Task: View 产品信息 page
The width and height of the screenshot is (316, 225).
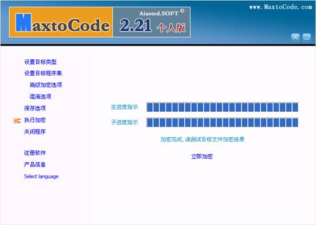Action: [x=35, y=165]
